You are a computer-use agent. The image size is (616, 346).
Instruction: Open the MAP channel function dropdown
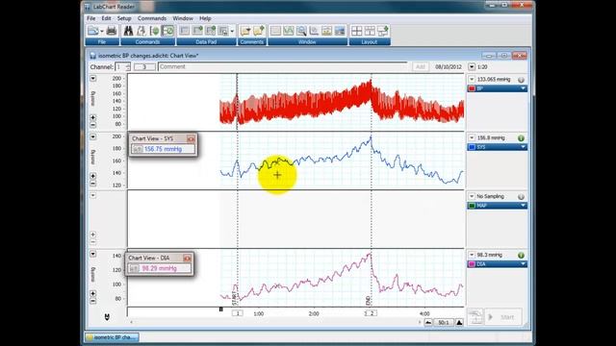[x=524, y=206]
